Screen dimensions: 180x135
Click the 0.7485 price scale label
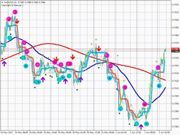[x=175, y=35]
